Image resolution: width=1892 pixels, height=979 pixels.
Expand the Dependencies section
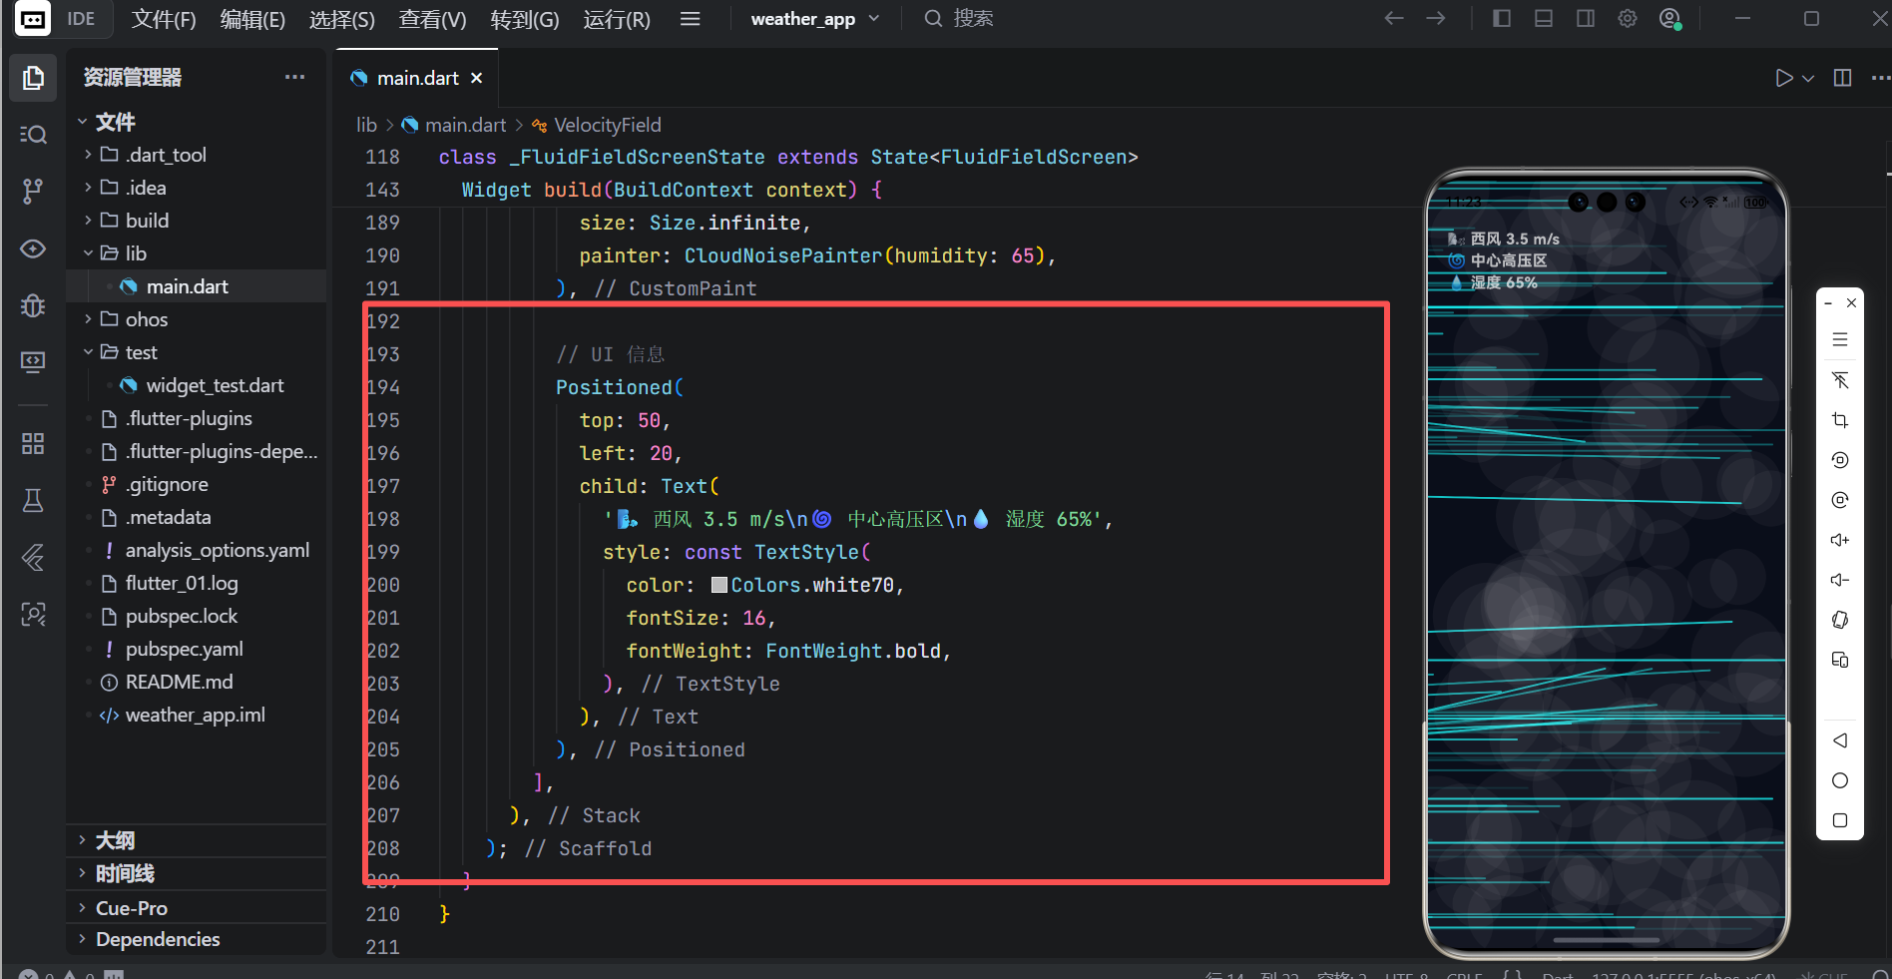point(196,939)
